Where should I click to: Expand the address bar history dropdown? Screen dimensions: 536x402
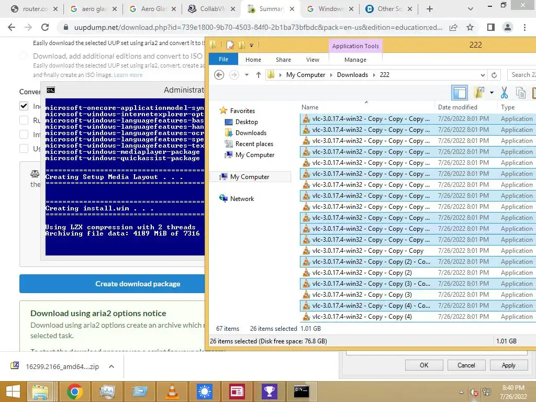pos(482,75)
